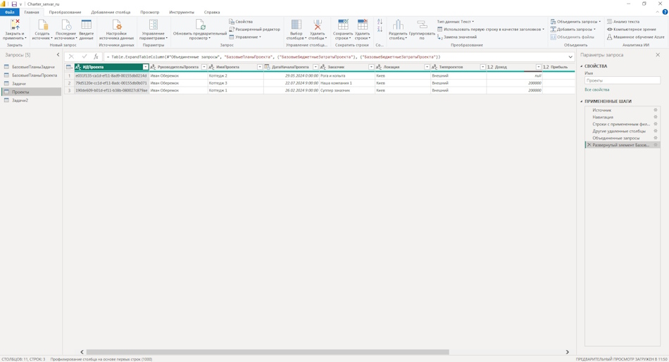Switch to the Справка tab
Viewport: 669px width, 362px height.
[x=212, y=13]
